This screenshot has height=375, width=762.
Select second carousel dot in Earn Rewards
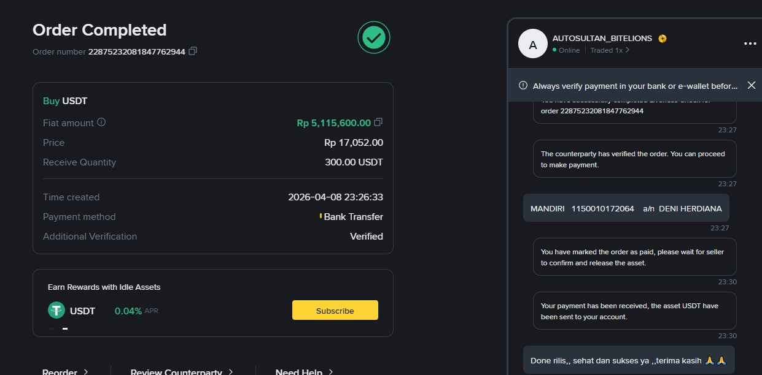click(x=65, y=329)
